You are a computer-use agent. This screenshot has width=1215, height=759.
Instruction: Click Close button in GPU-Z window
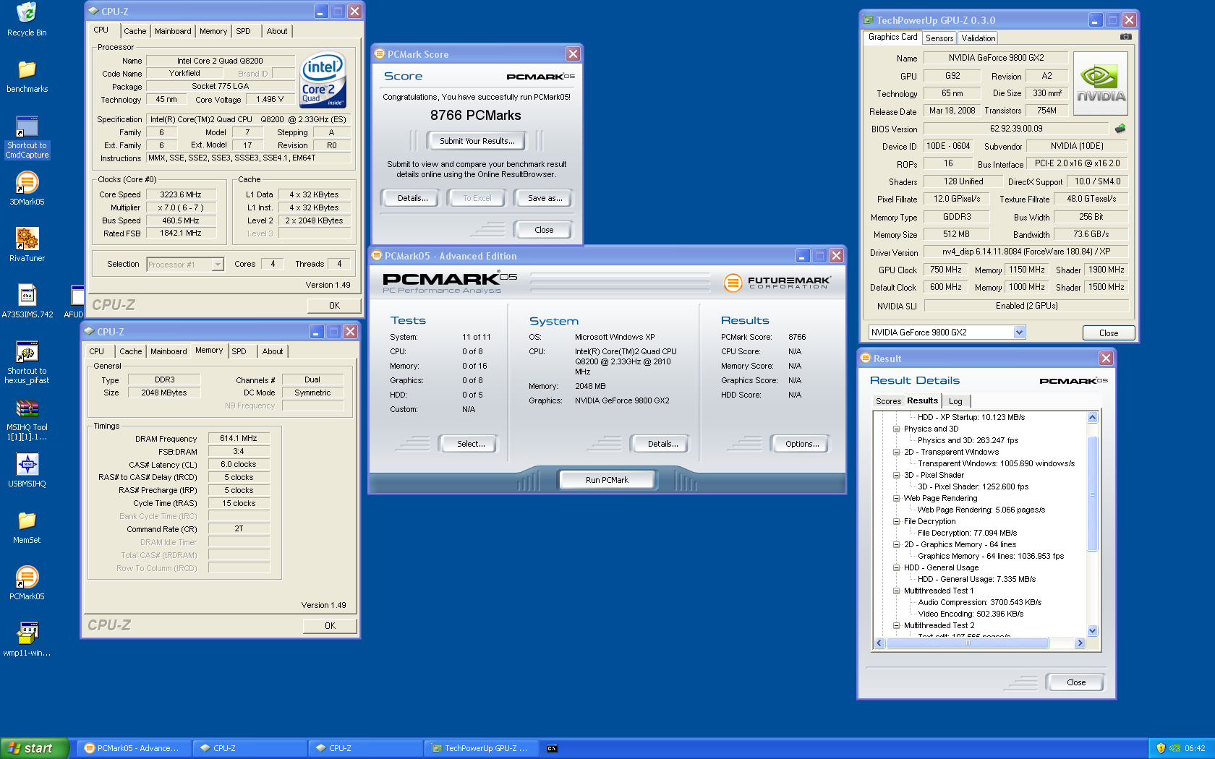[1108, 333]
